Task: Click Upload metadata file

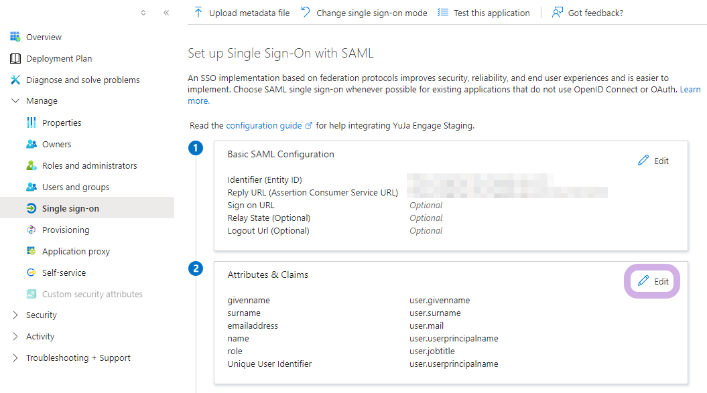Action: (242, 13)
